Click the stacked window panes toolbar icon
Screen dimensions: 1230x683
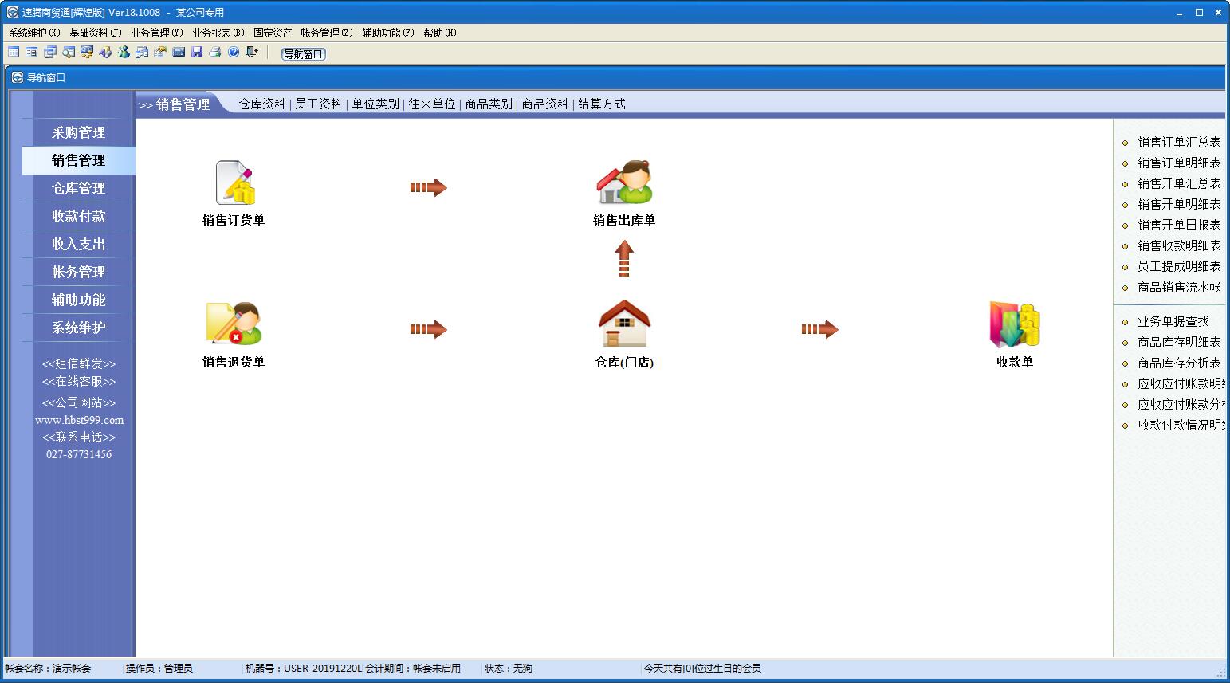coord(142,53)
